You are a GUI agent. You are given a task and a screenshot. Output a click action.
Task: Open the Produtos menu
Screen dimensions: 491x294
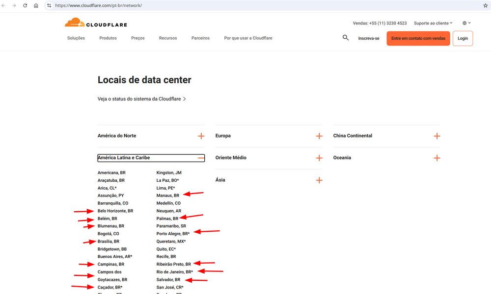pyautogui.click(x=108, y=38)
